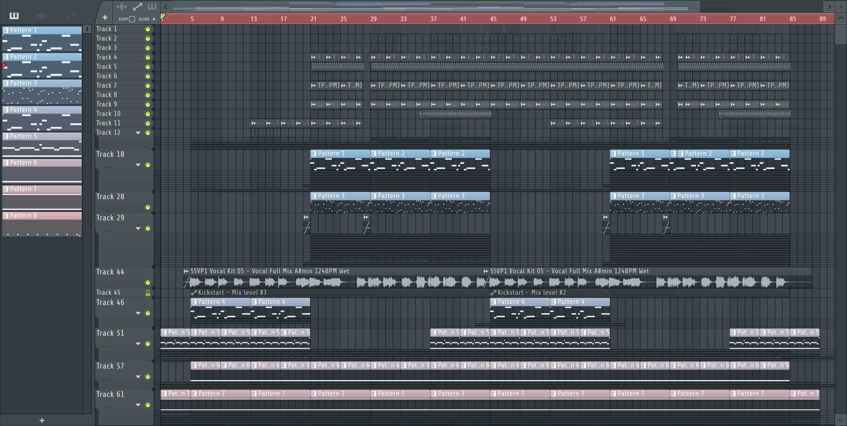Click the Kickstart Mix level #2 automation icon
This screenshot has width=847, height=426.
(493, 292)
